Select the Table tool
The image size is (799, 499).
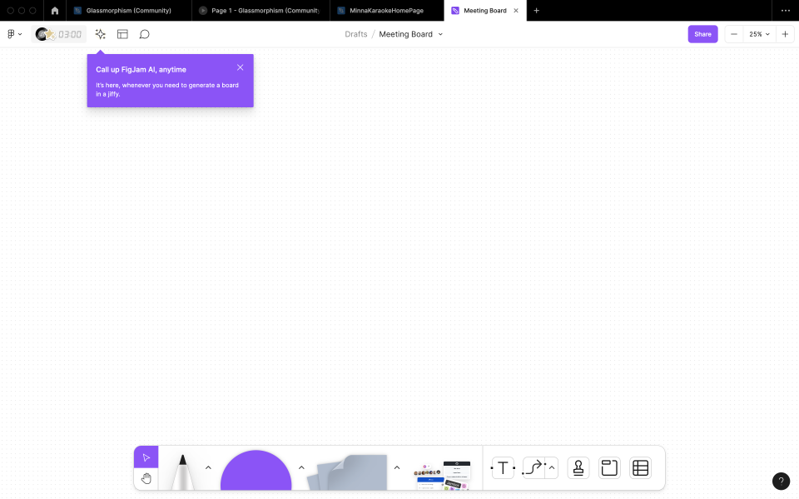pos(640,467)
